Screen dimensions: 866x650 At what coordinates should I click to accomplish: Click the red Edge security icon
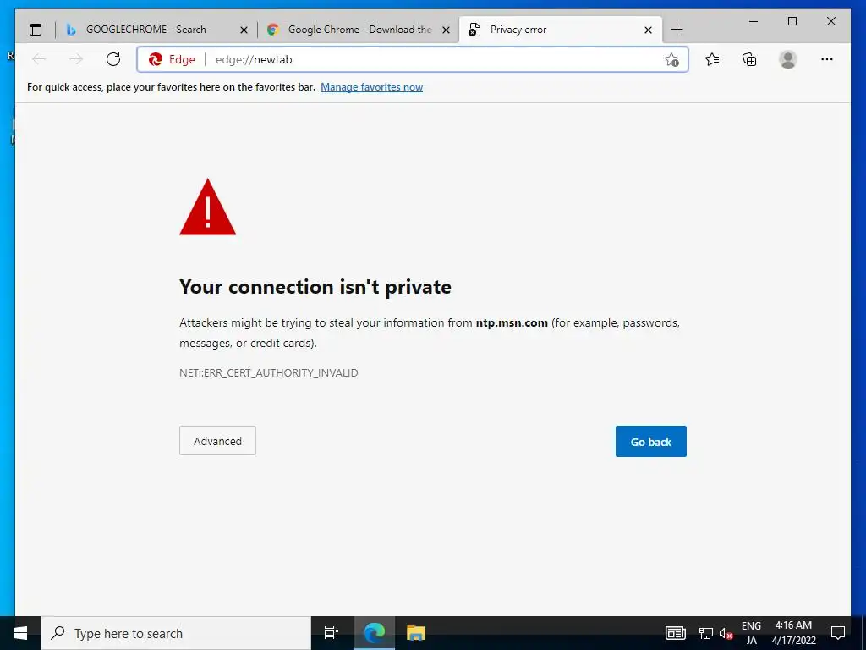point(156,59)
